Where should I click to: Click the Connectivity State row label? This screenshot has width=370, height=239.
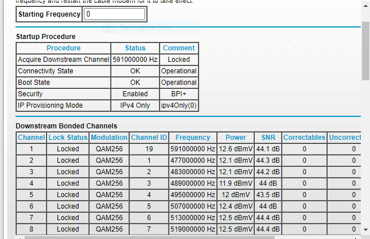[x=64, y=71]
